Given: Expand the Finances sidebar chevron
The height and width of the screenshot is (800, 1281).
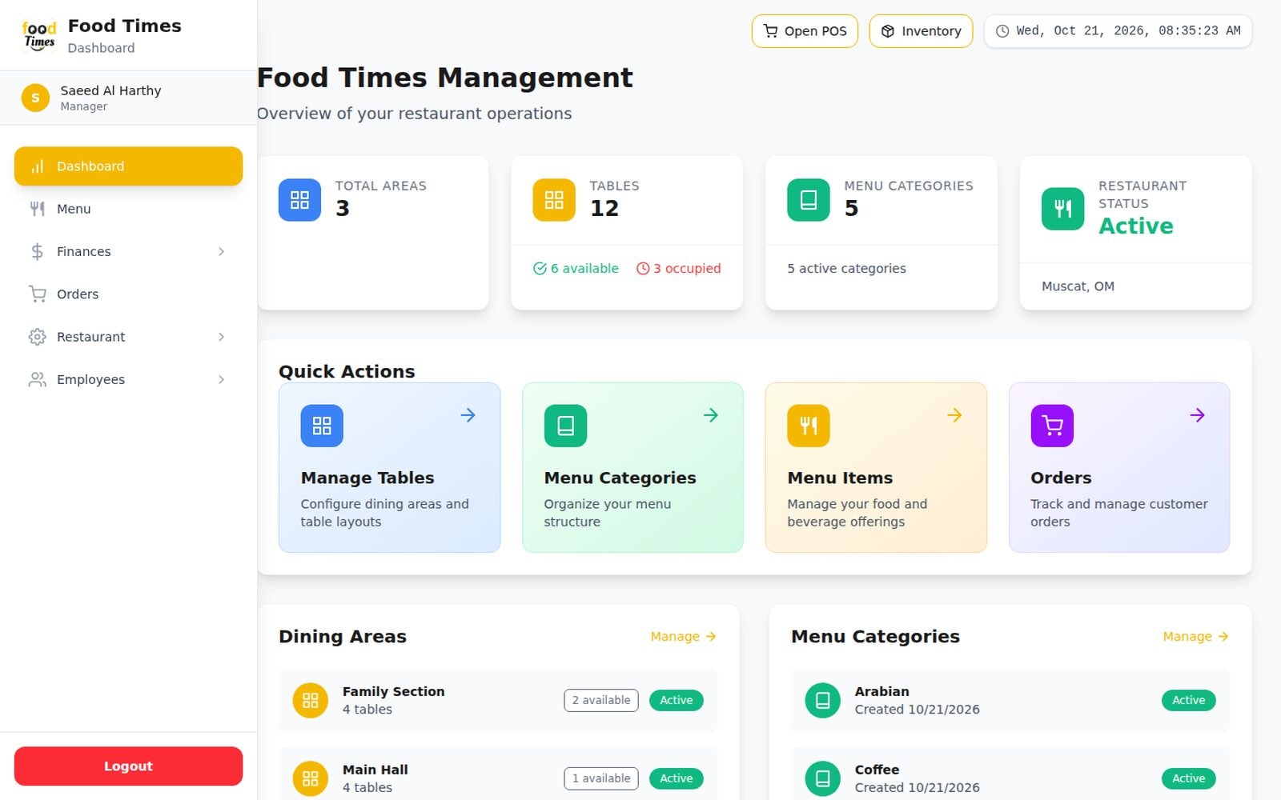Looking at the screenshot, I should click(x=222, y=252).
